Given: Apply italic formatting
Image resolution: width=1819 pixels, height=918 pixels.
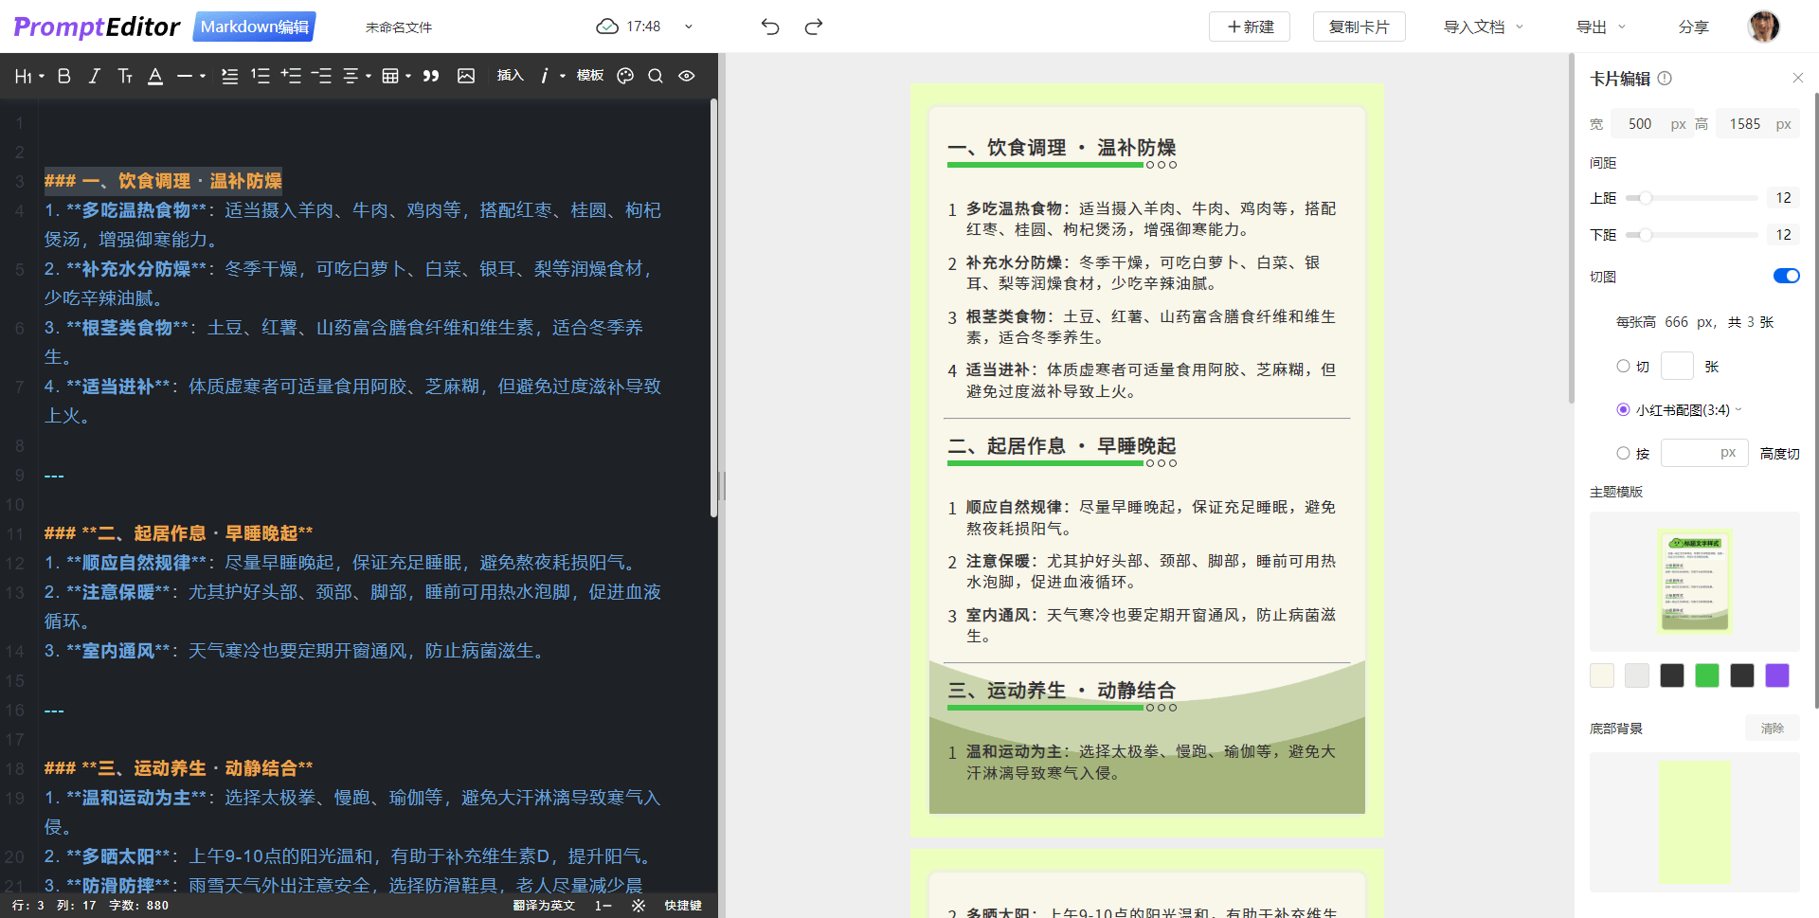Looking at the screenshot, I should (94, 76).
